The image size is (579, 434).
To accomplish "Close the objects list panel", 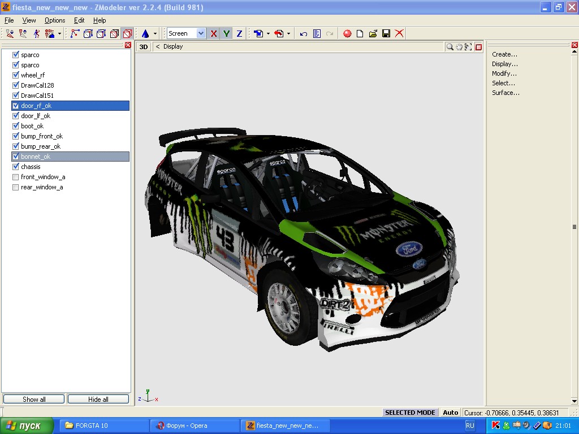I will point(128,45).
